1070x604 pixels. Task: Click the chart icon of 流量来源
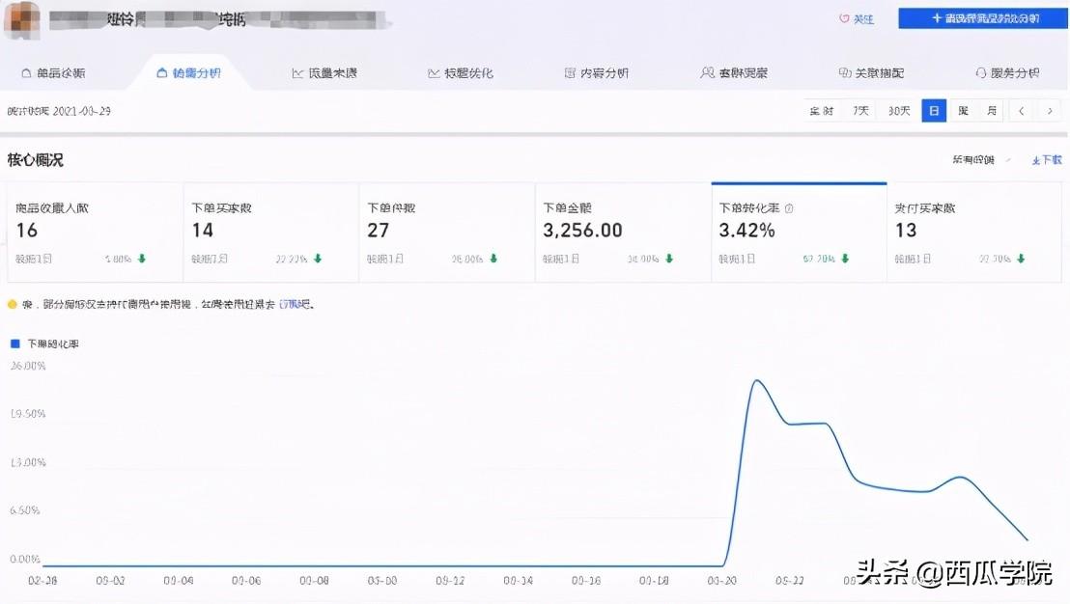pyautogui.click(x=297, y=73)
